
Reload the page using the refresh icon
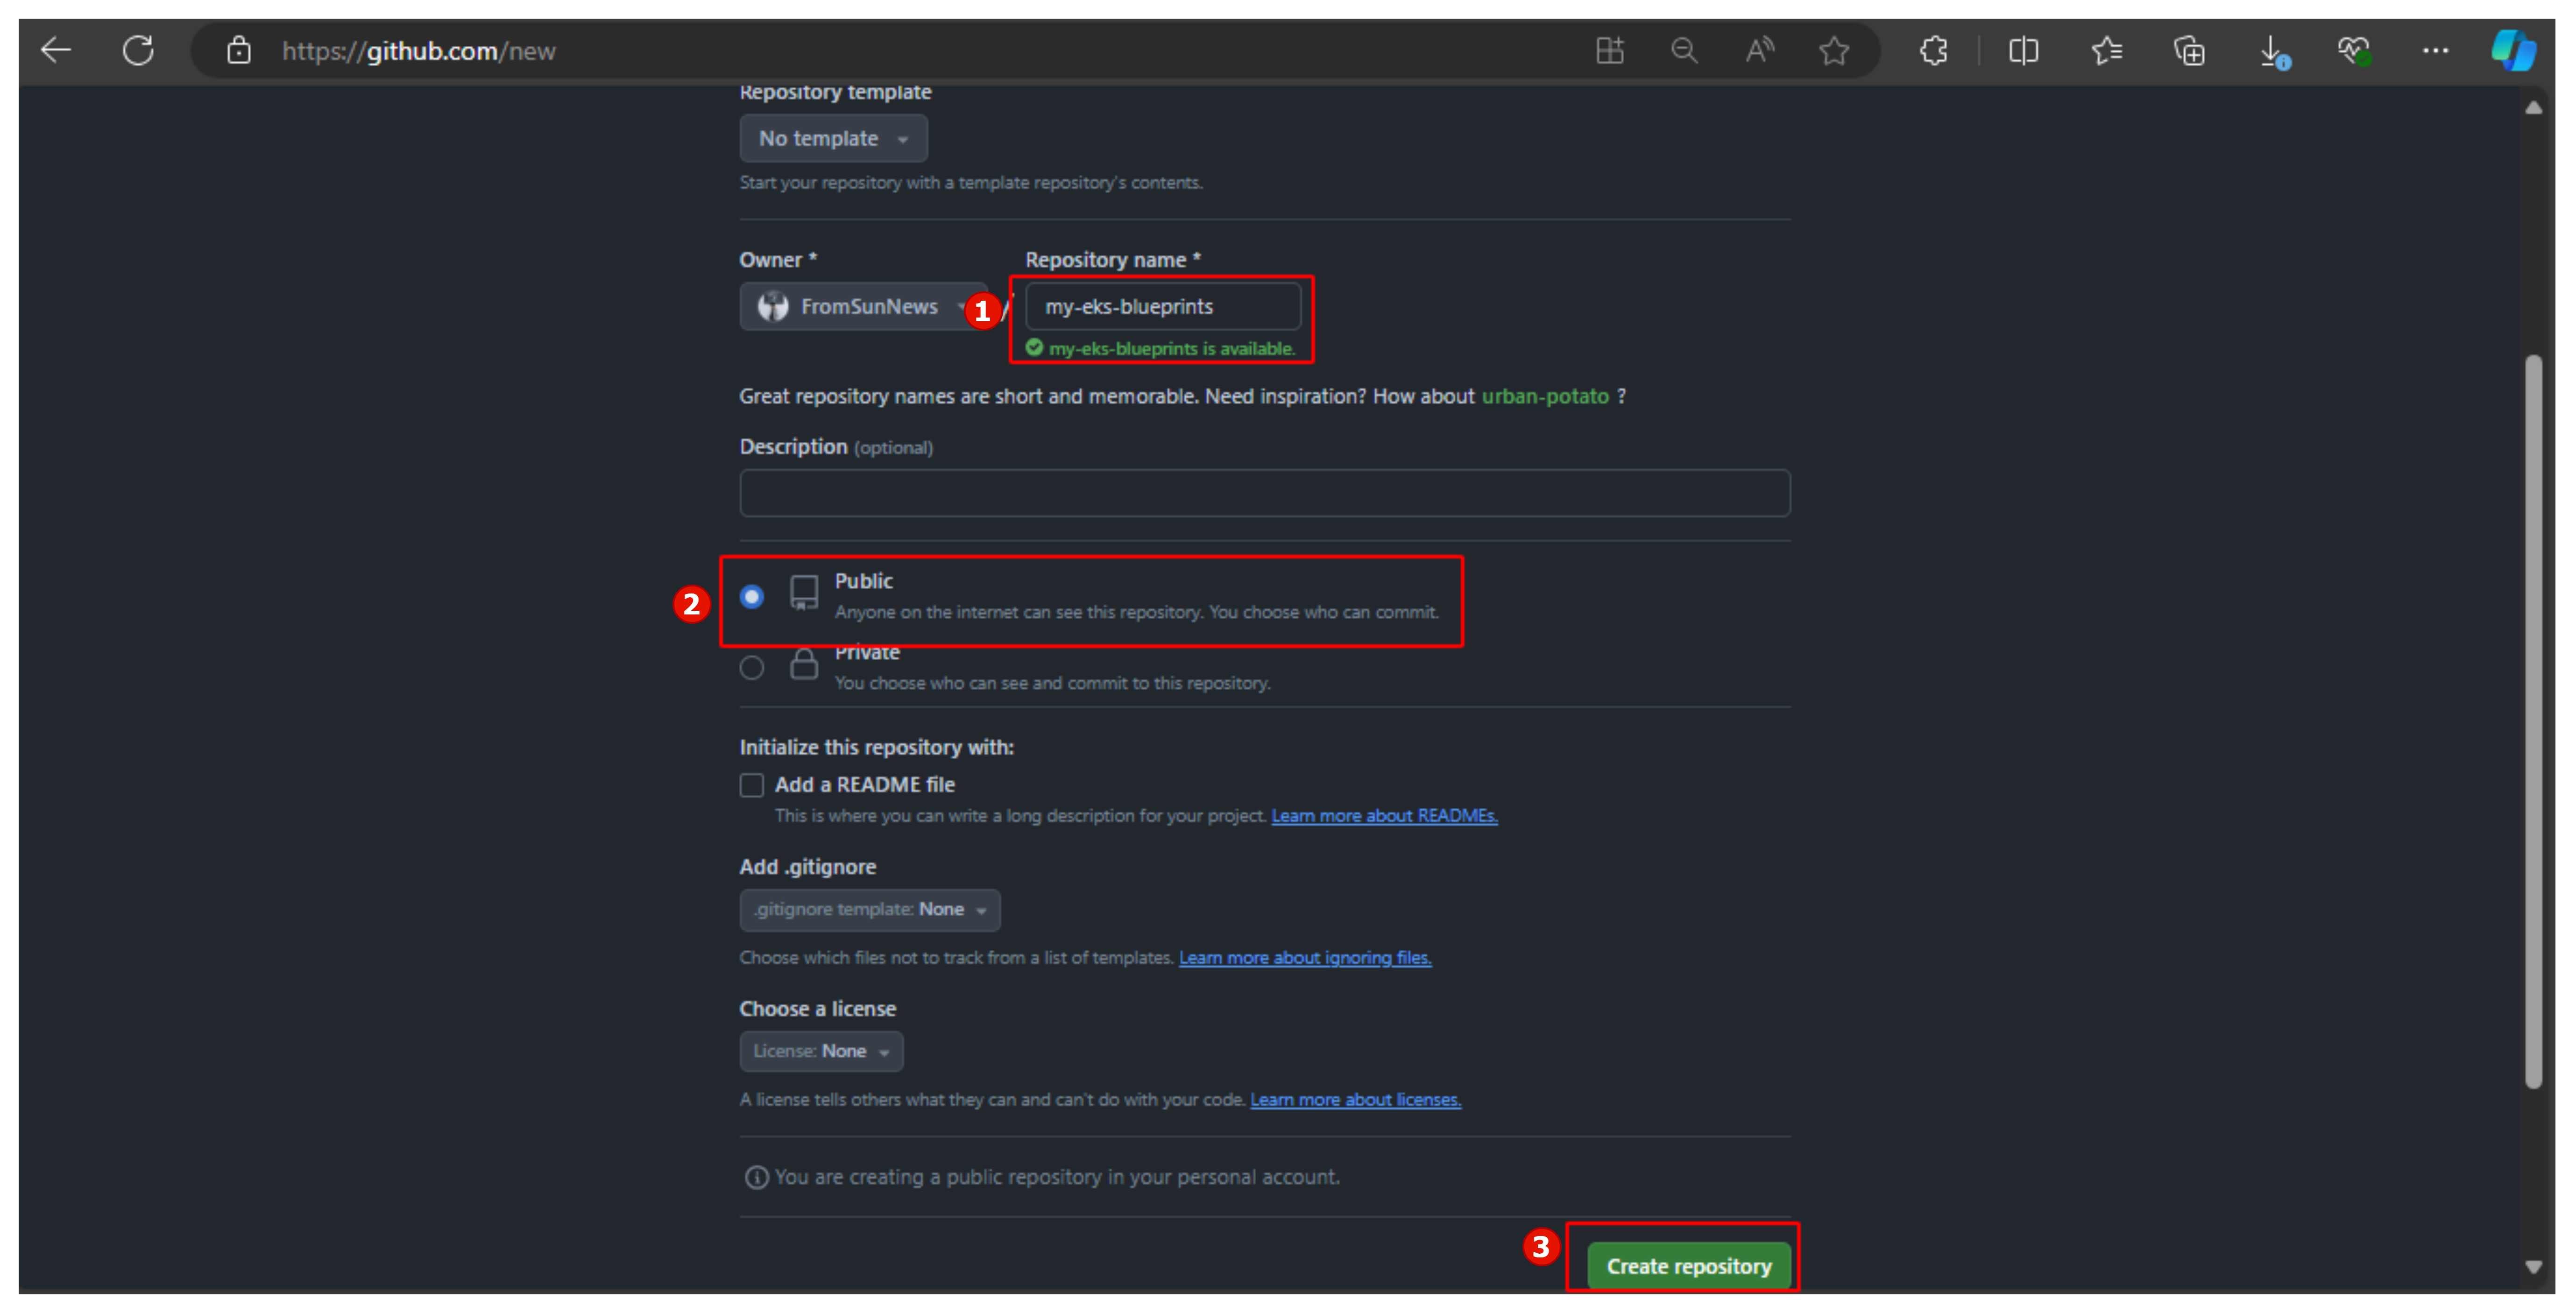[138, 50]
